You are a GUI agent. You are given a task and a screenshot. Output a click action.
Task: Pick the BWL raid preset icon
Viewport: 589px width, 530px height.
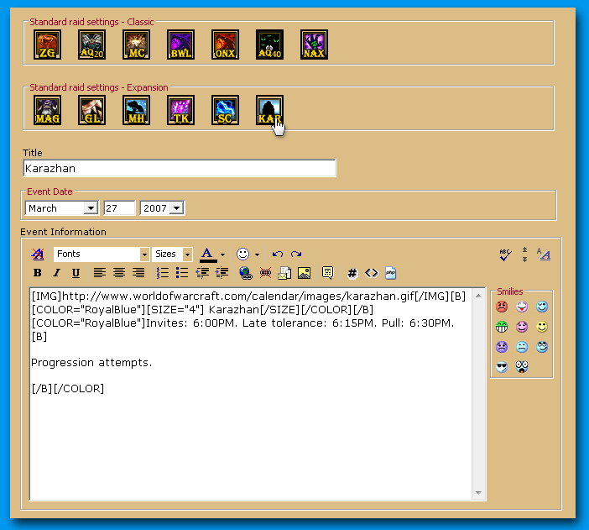pyautogui.click(x=181, y=45)
